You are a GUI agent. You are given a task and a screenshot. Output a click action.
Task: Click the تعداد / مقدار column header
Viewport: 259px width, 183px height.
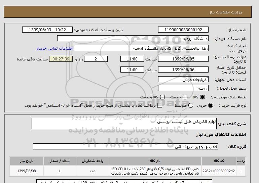pos(60,161)
